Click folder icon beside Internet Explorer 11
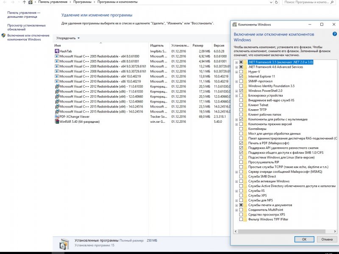The width and height of the screenshot is (339, 254). pyautogui.click(x=245, y=77)
